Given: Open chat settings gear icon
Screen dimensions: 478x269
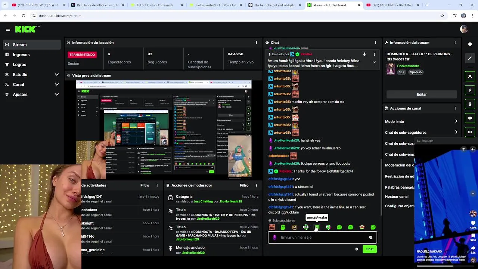Looking at the screenshot, I should tap(357, 249).
